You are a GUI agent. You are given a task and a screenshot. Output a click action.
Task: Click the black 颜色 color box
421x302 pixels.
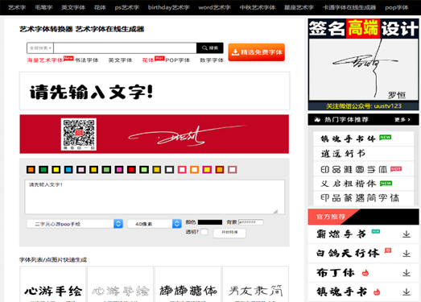pos(210,222)
